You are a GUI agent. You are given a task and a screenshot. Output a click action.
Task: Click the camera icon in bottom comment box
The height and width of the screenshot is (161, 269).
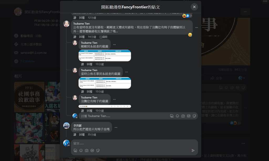coord(87,150)
